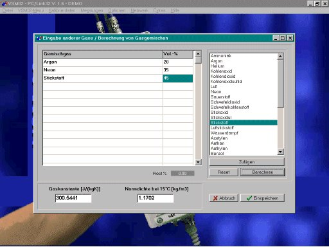Select Stickoxid in the gas list
The height and width of the screenshot is (247, 329).
click(244, 113)
